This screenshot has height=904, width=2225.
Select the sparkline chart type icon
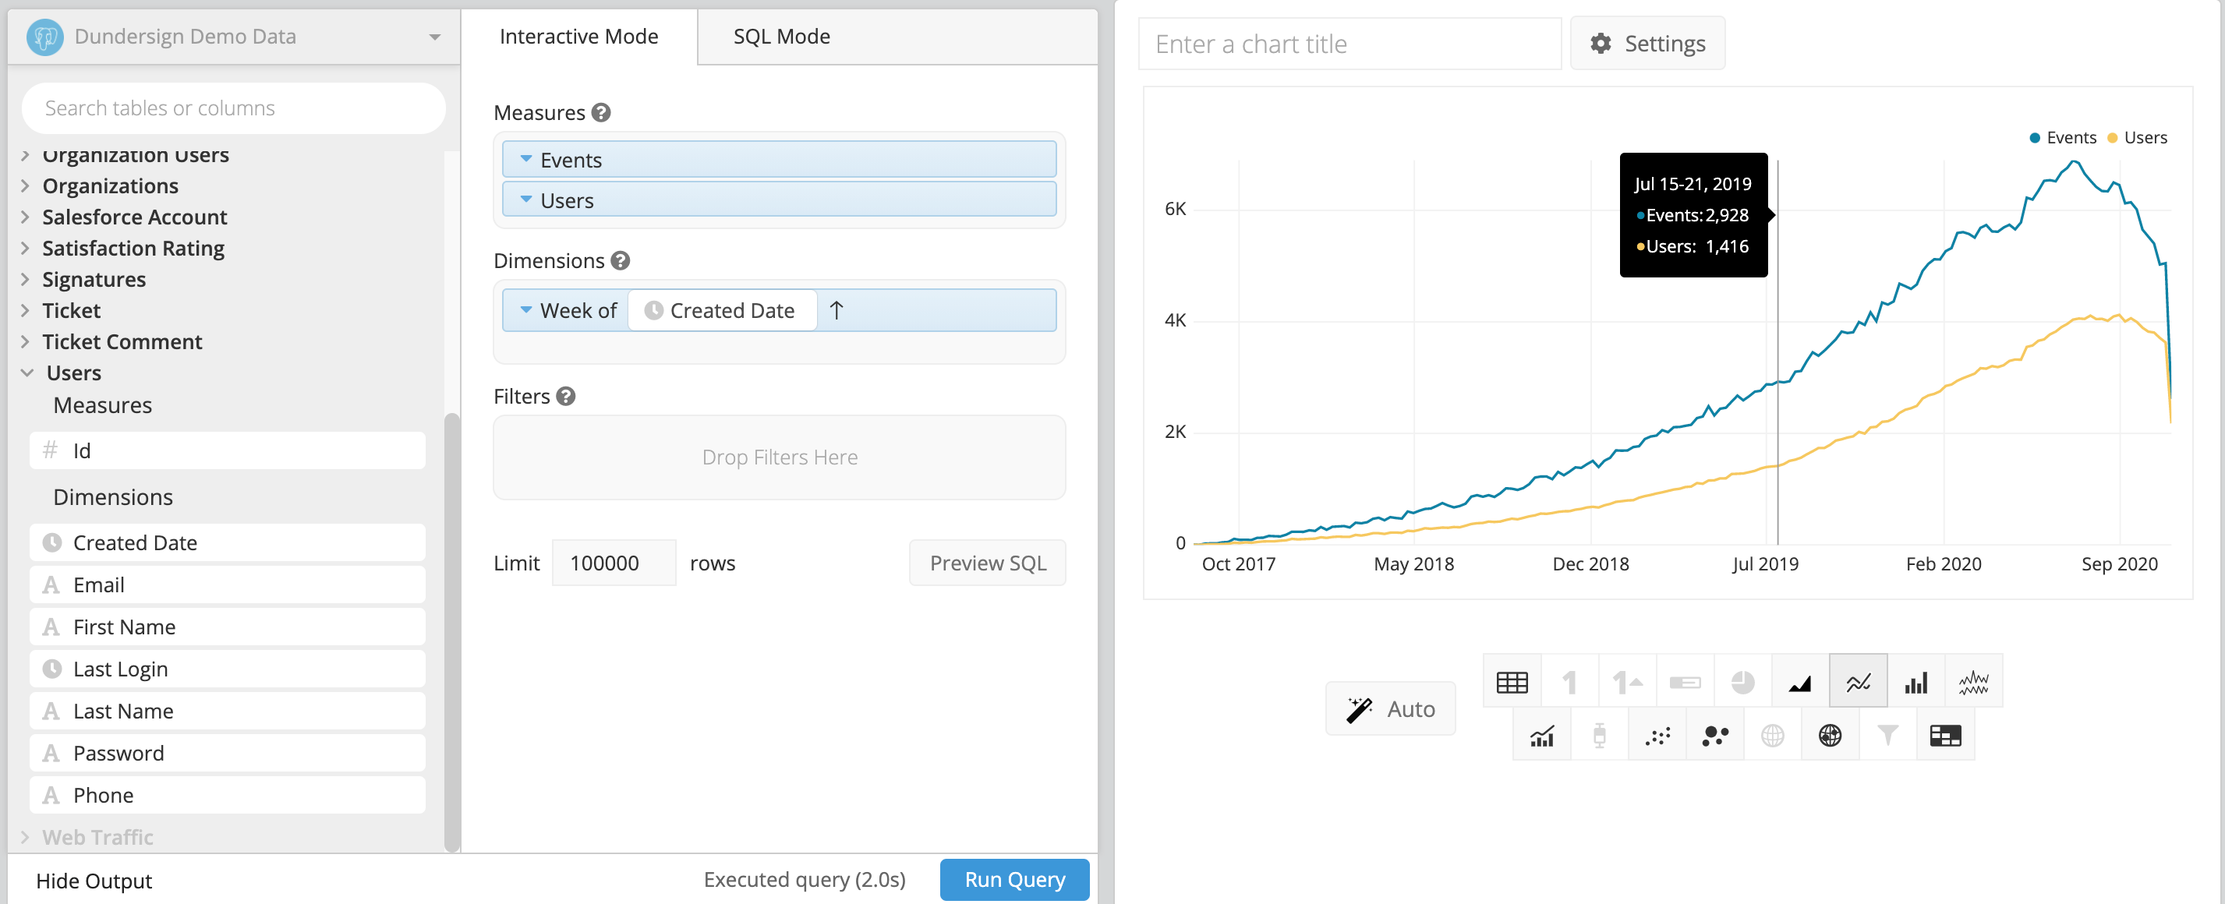pyautogui.click(x=1974, y=682)
